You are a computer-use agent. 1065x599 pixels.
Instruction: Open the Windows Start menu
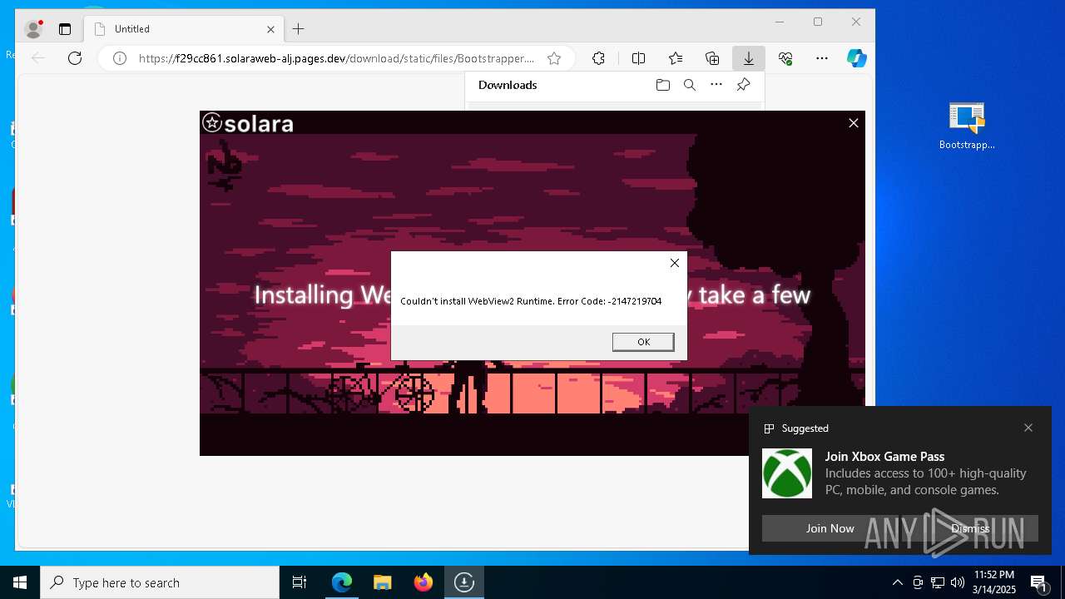[x=20, y=582]
